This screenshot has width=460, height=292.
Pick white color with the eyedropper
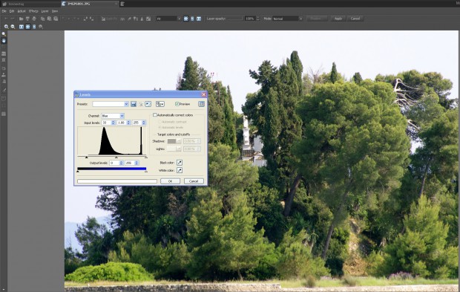[x=180, y=170]
